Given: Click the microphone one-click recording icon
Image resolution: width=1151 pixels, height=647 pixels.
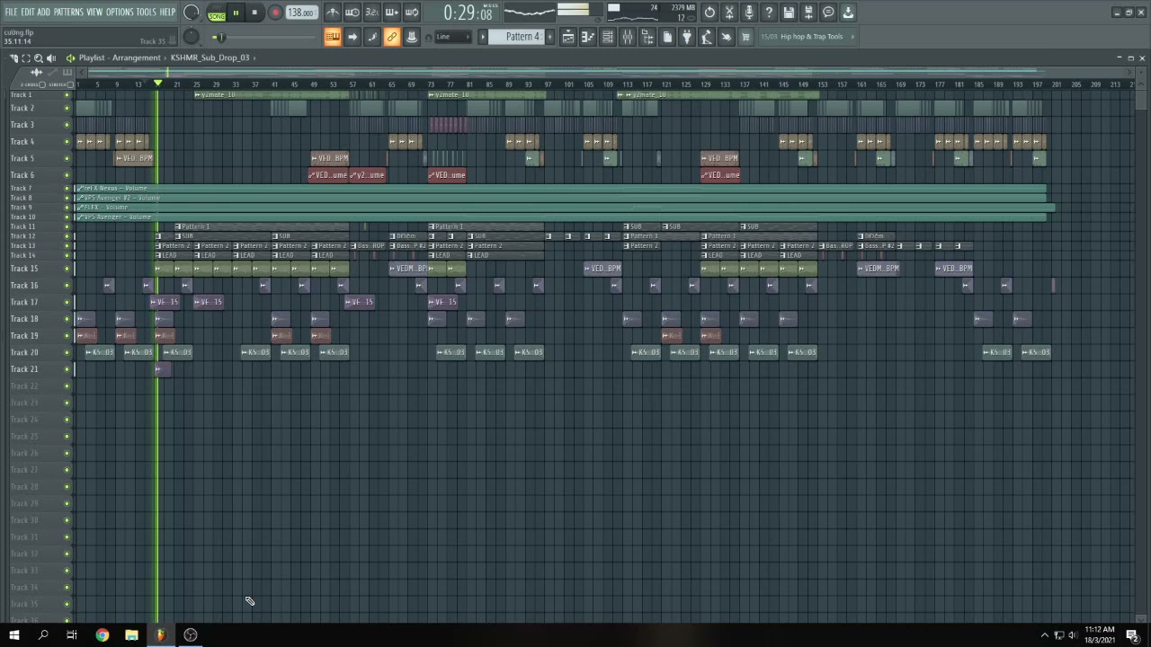Looking at the screenshot, I should point(749,13).
